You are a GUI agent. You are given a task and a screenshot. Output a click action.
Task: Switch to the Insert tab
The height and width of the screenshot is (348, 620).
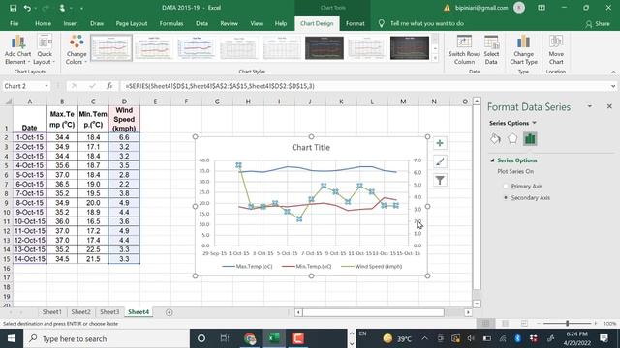point(71,23)
